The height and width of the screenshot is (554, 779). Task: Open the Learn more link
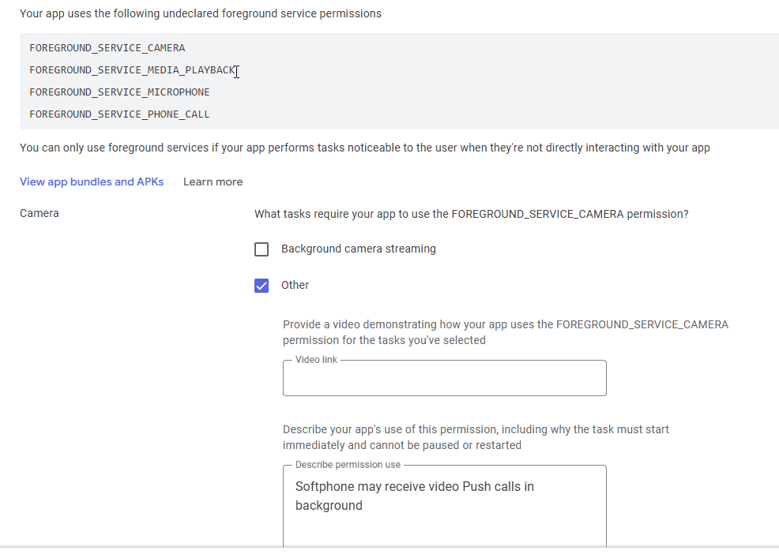tap(213, 182)
